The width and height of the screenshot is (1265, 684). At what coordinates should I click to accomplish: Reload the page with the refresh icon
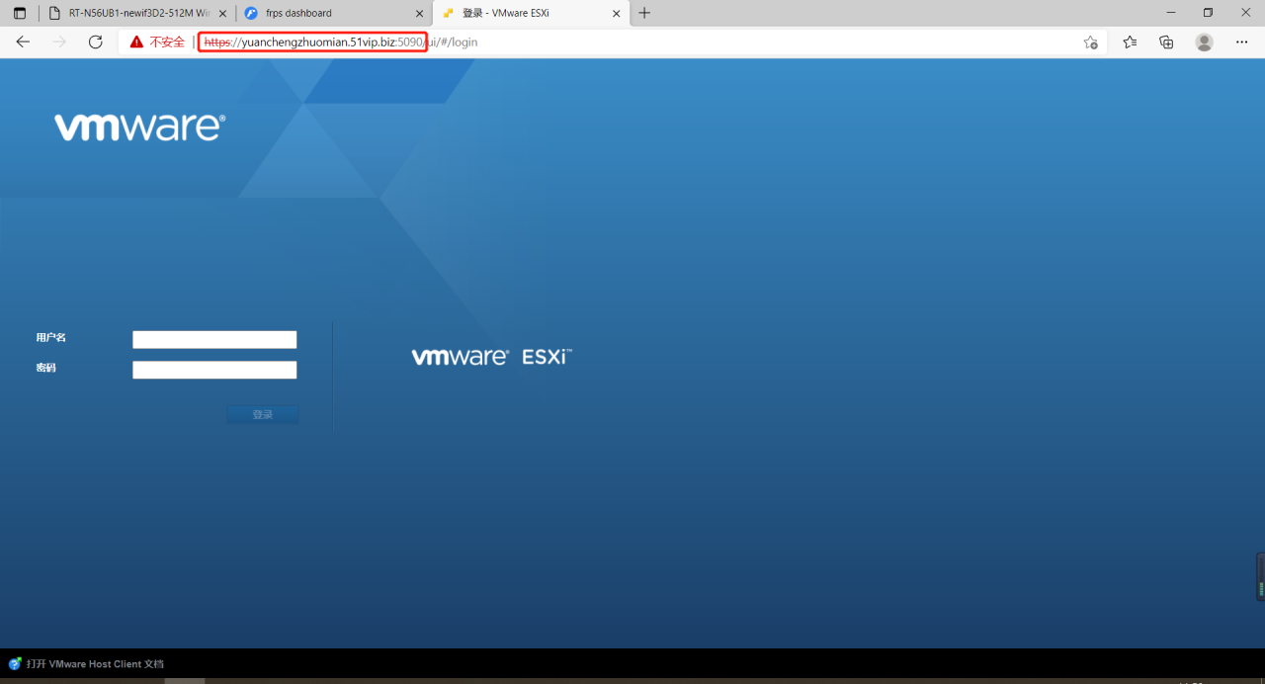tap(96, 43)
